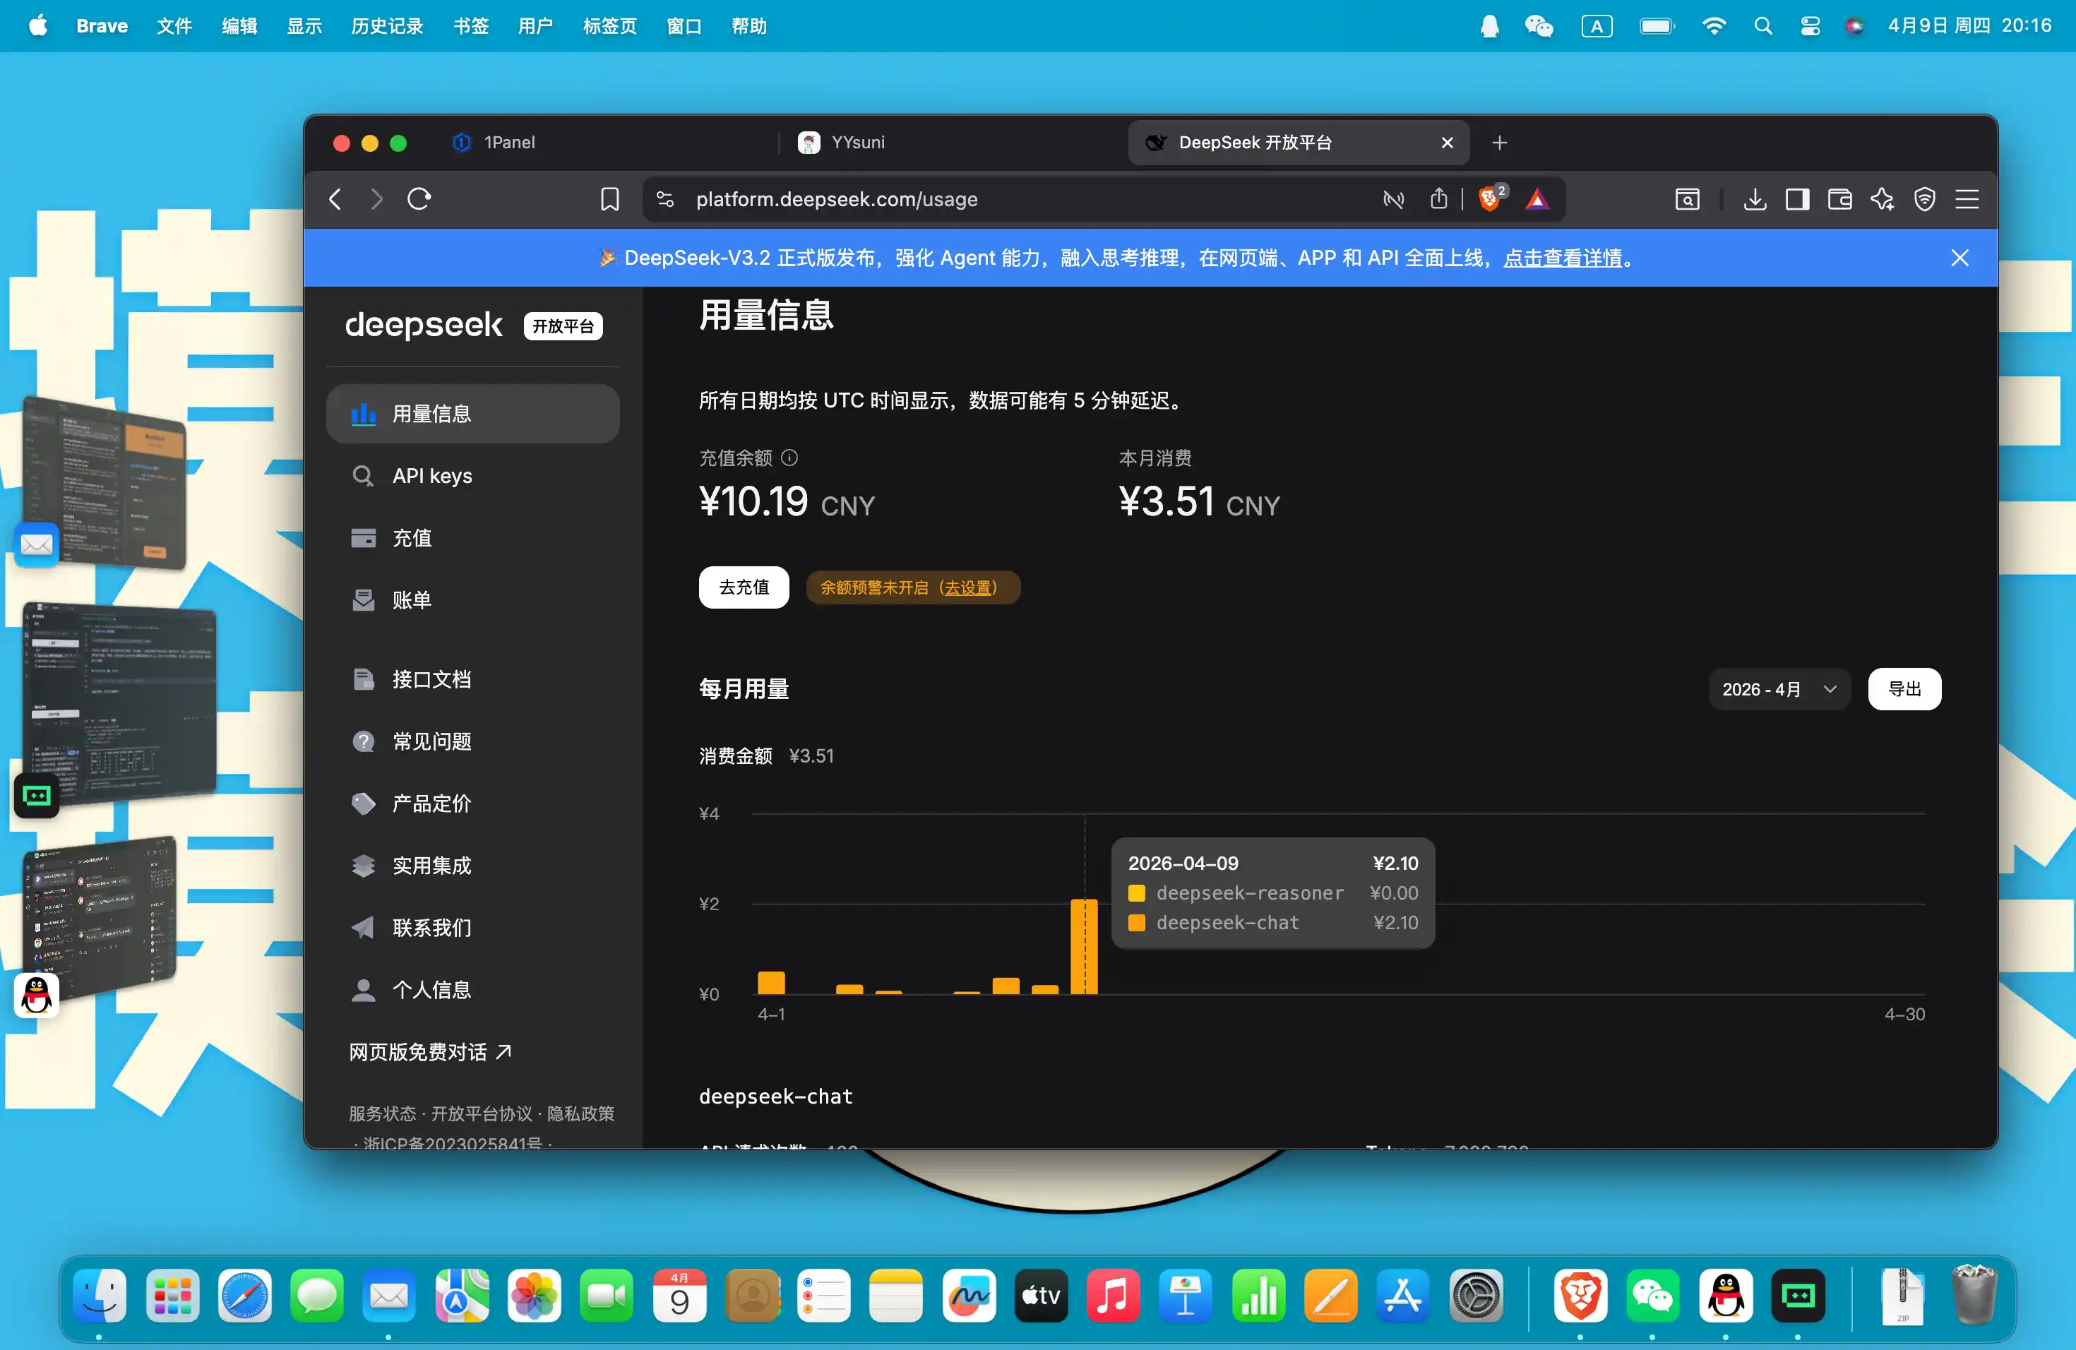The height and width of the screenshot is (1350, 2076).
Task: Click the highlighted bar in the usage chart
Action: pos(1084,946)
